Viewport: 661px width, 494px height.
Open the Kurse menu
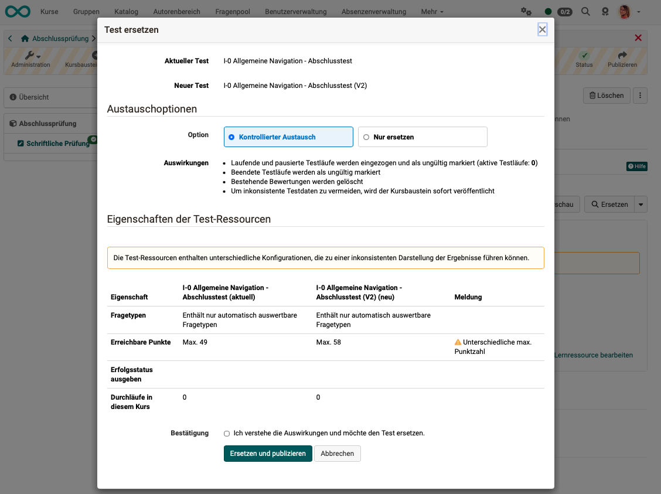pyautogui.click(x=49, y=11)
